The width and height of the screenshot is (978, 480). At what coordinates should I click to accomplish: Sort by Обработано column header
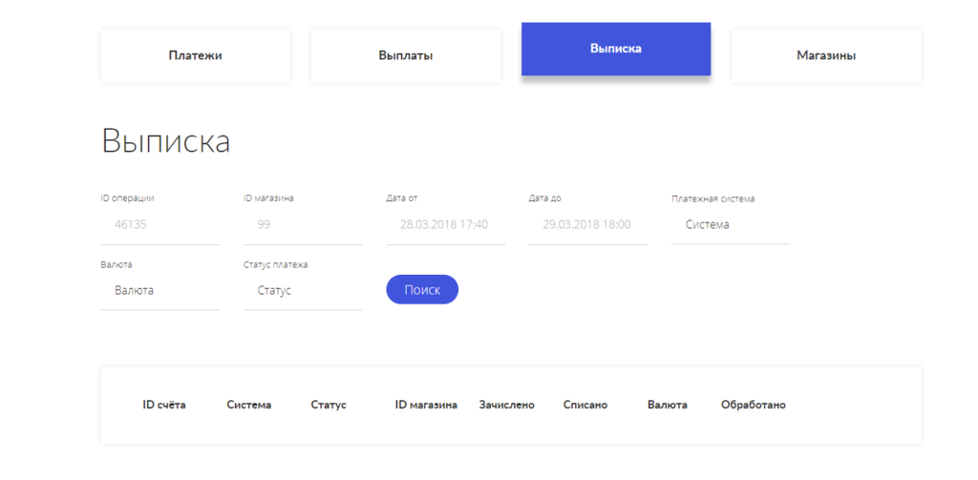(x=754, y=405)
